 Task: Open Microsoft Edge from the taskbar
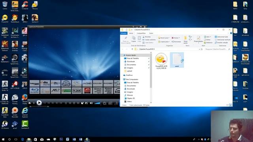[x=23, y=139]
